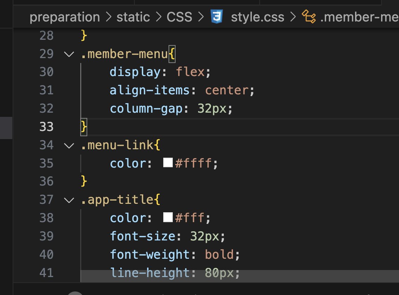Viewport: 399px width, 295px height.
Task: Click the 'font-size' property
Action: click(x=142, y=236)
